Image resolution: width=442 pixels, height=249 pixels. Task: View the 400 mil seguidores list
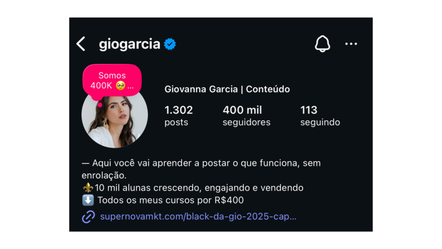click(x=246, y=116)
